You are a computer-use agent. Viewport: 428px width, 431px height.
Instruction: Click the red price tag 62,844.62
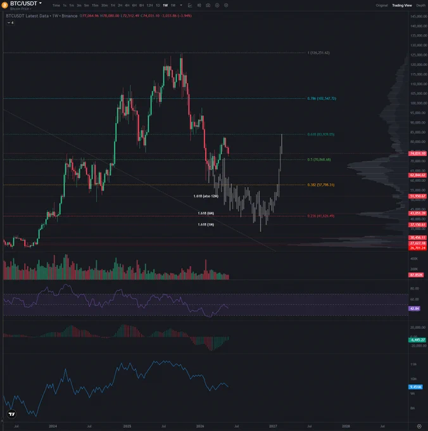click(418, 175)
